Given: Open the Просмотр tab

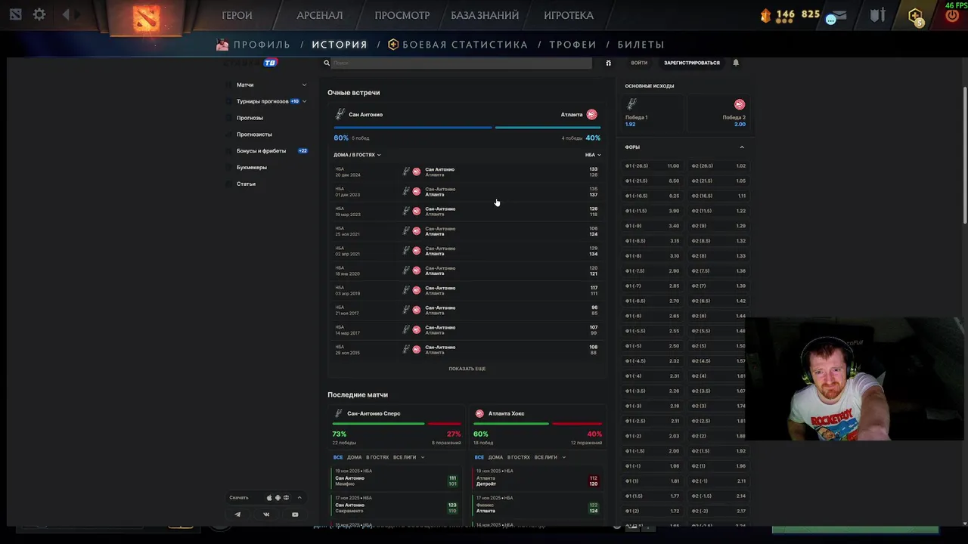Looking at the screenshot, I should [x=402, y=15].
